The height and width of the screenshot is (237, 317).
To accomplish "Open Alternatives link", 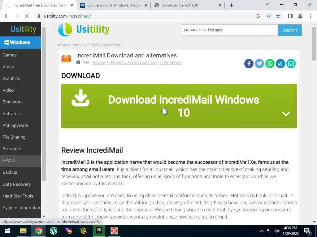I will [171, 62].
